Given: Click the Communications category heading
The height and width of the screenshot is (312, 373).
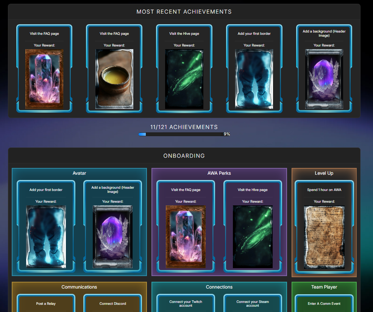Looking at the screenshot, I should coord(79,287).
